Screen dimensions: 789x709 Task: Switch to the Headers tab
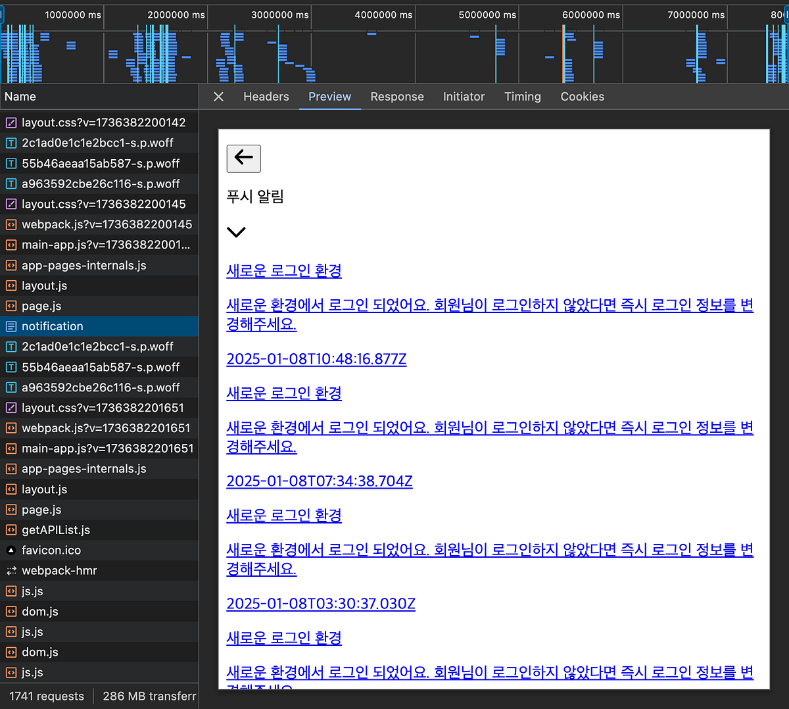coord(266,97)
